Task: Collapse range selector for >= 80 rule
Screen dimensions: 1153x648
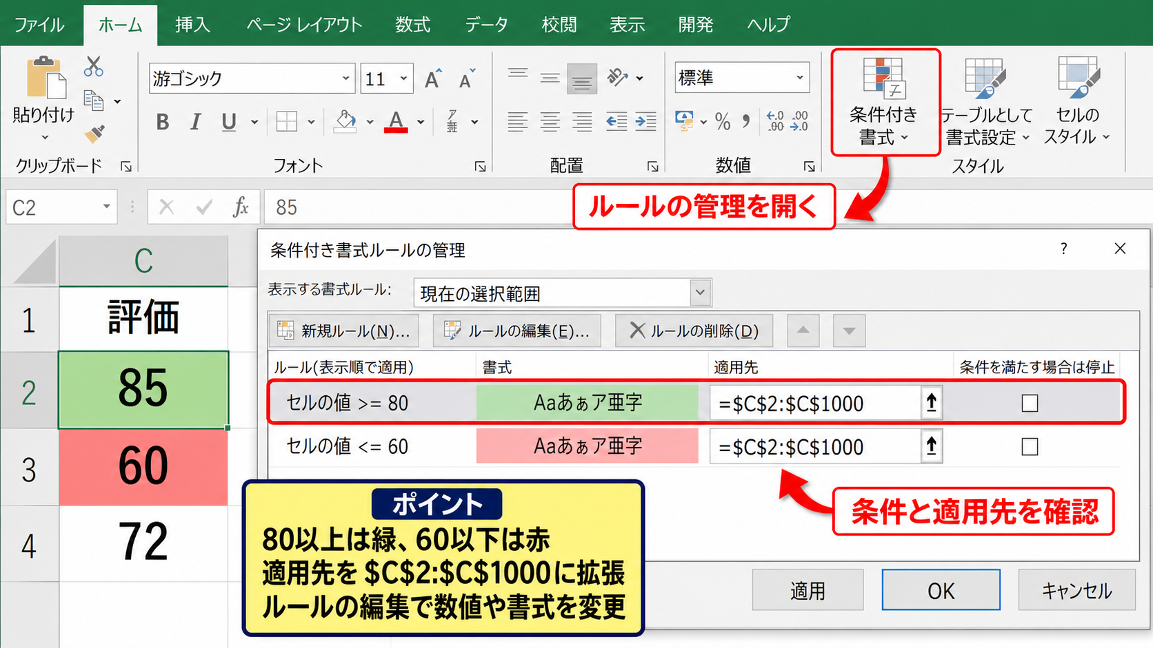Action: point(932,403)
